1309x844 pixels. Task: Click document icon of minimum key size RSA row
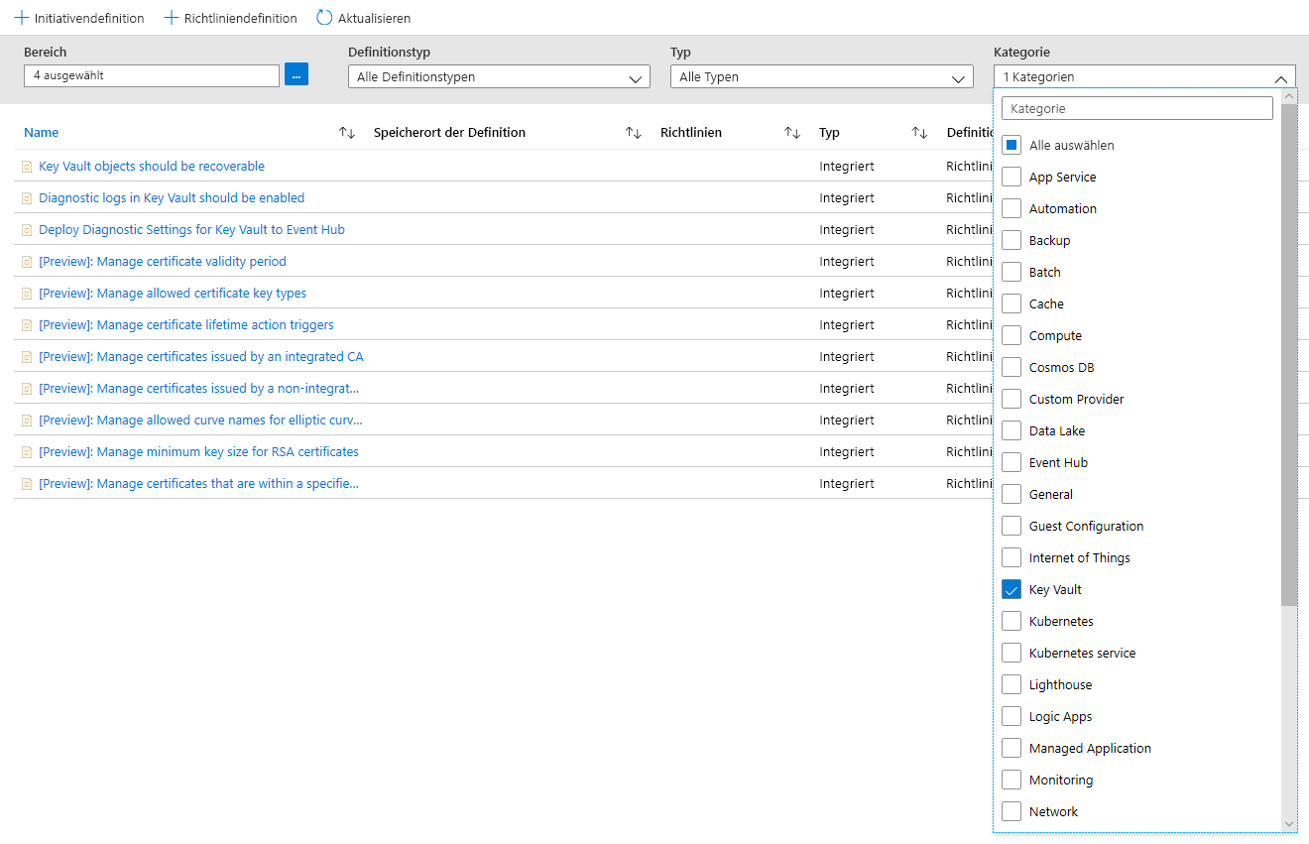coord(27,452)
